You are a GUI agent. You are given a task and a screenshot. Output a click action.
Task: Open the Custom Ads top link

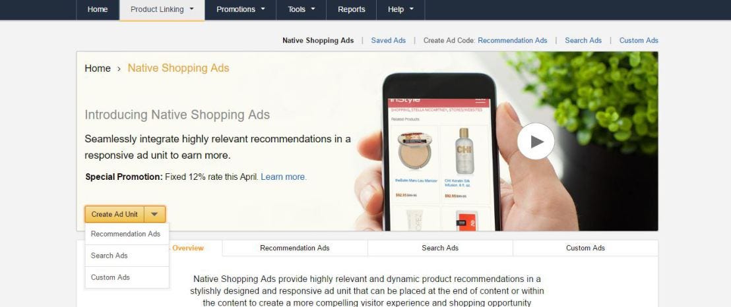[639, 41]
